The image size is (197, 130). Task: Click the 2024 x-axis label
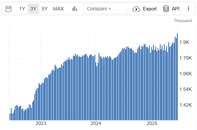coord(96,123)
